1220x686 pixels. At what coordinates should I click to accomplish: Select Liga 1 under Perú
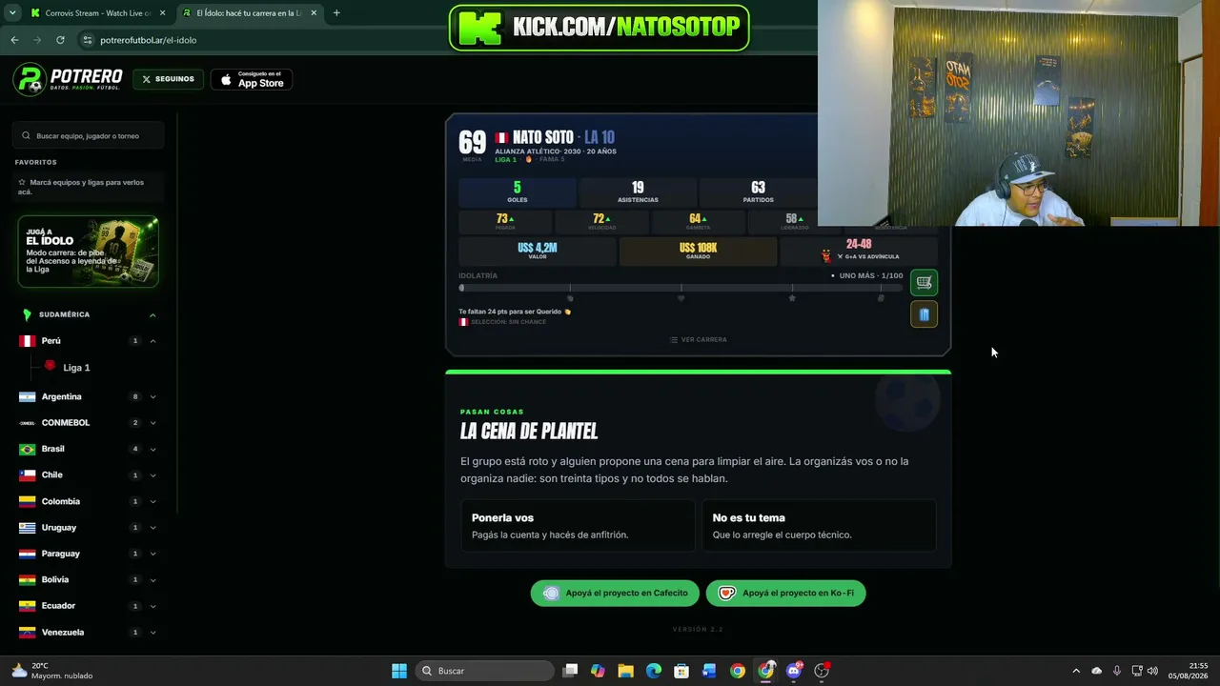(76, 368)
